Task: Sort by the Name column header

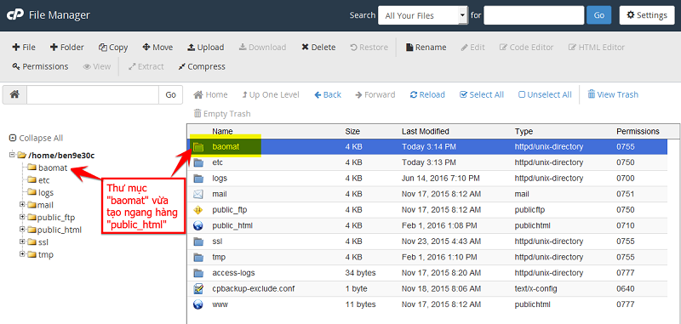Action: [222, 131]
